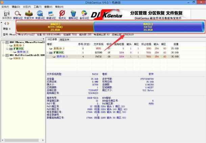Click the 格式化 format toolbar icon
The image size is (206, 143).
[x=62, y=15]
